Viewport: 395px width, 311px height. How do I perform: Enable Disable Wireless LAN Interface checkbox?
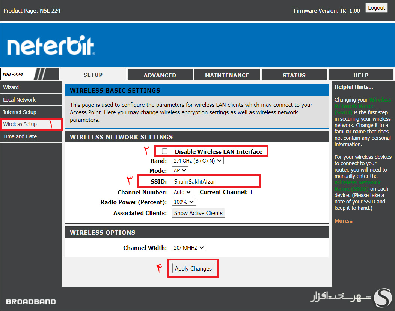(x=164, y=151)
